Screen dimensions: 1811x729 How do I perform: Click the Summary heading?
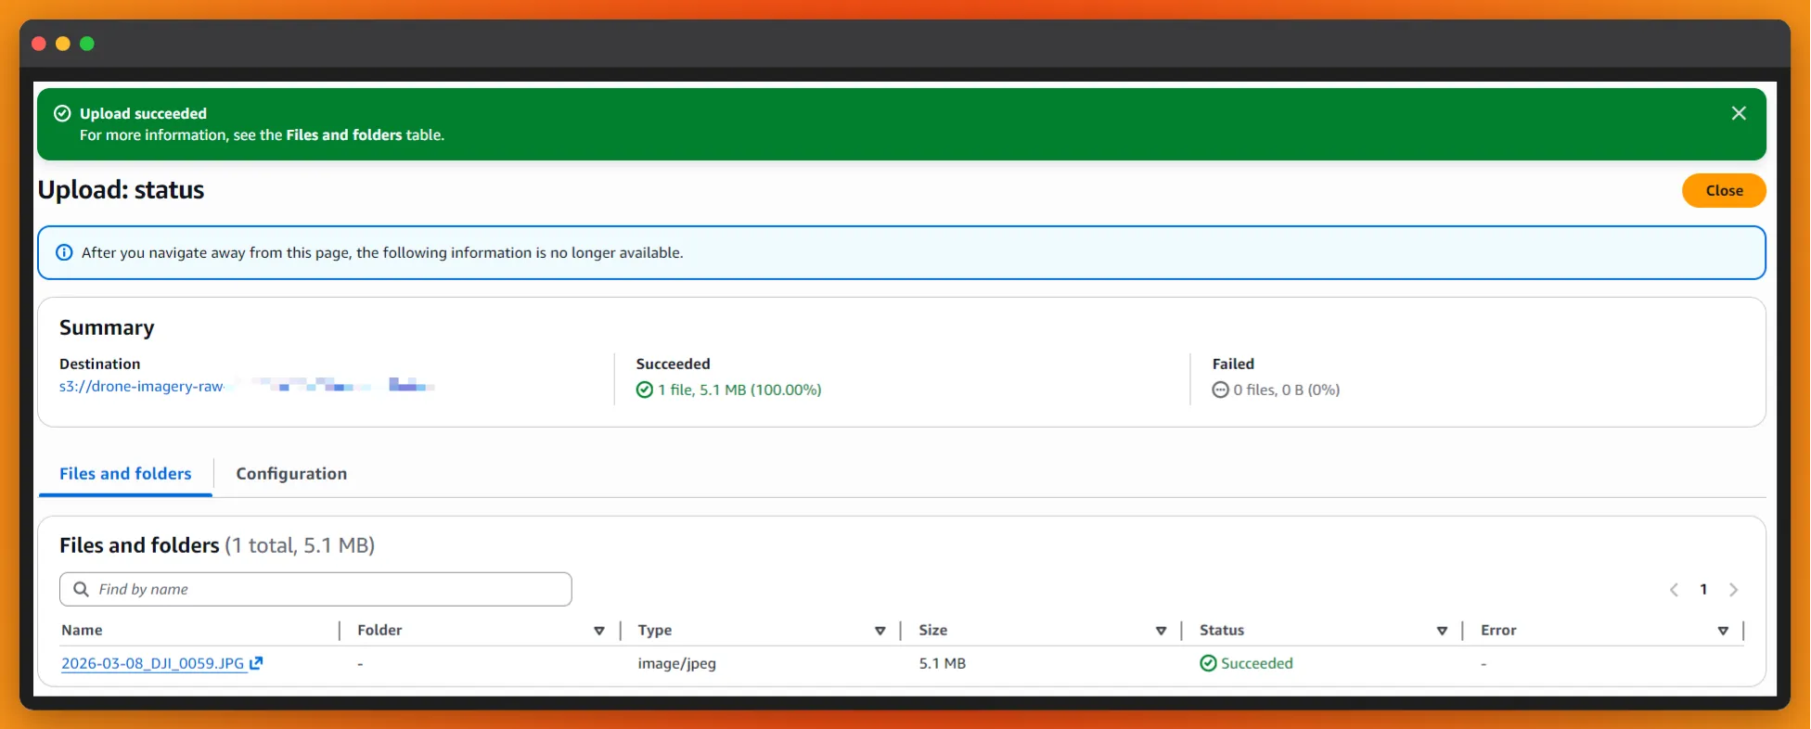tap(107, 328)
